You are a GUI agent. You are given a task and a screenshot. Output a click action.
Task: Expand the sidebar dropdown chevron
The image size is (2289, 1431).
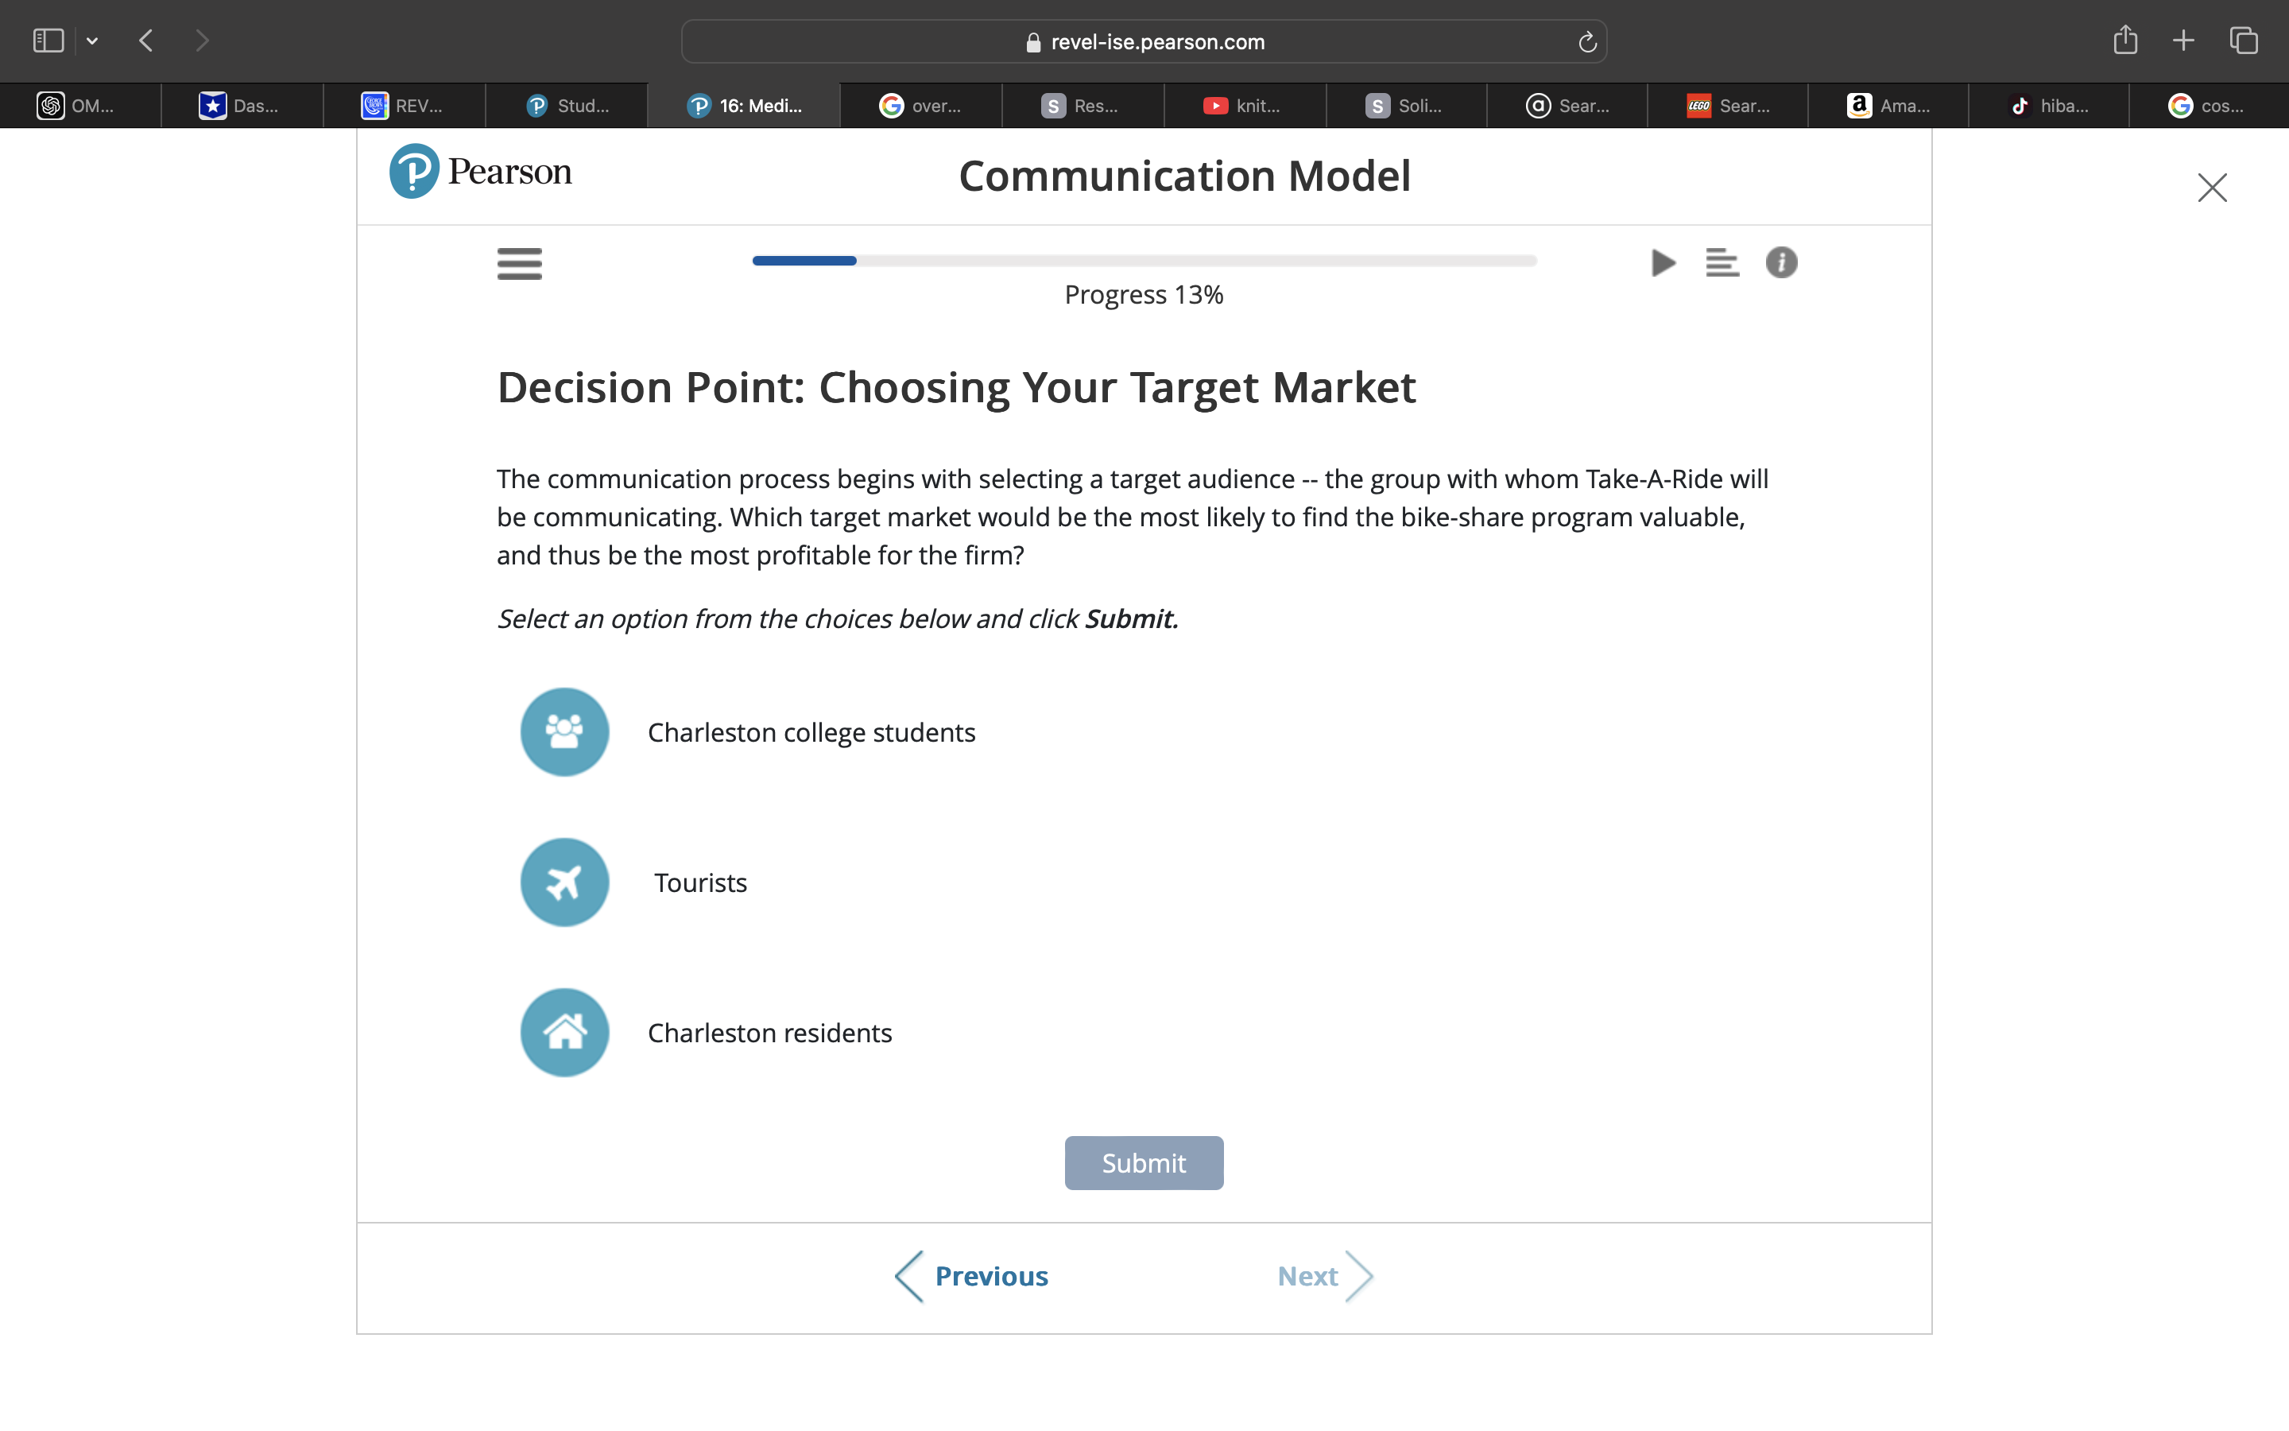tap(91, 41)
